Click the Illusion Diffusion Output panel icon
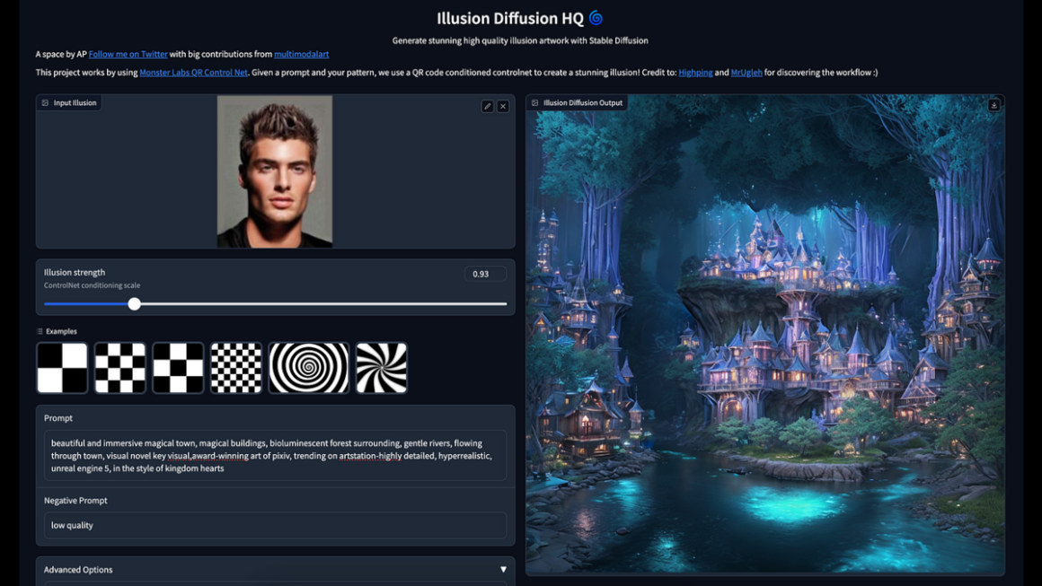 [534, 102]
